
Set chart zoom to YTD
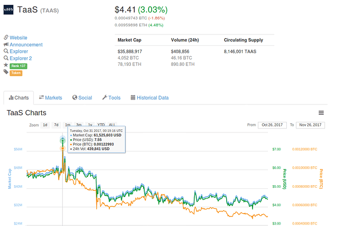pyautogui.click(x=101, y=124)
